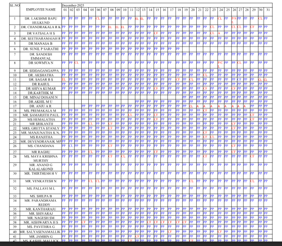Screen dimensions: 282x246
Task: Click DR RAHUL name cell
Action: tap(41, 84)
